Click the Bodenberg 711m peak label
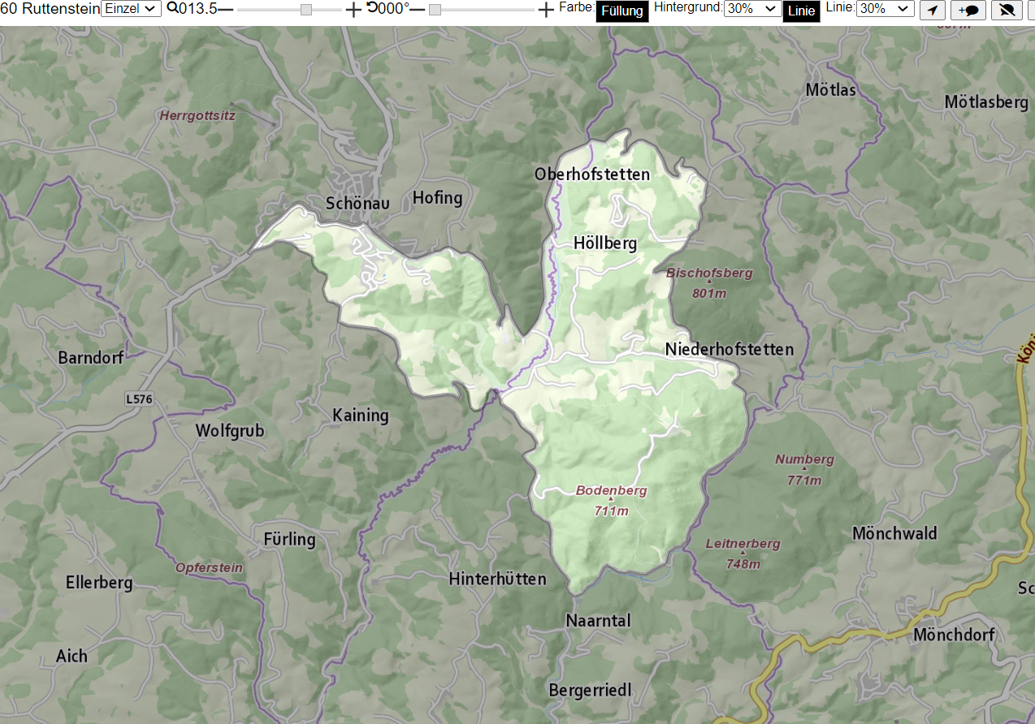The height and width of the screenshot is (724, 1035). 611,501
